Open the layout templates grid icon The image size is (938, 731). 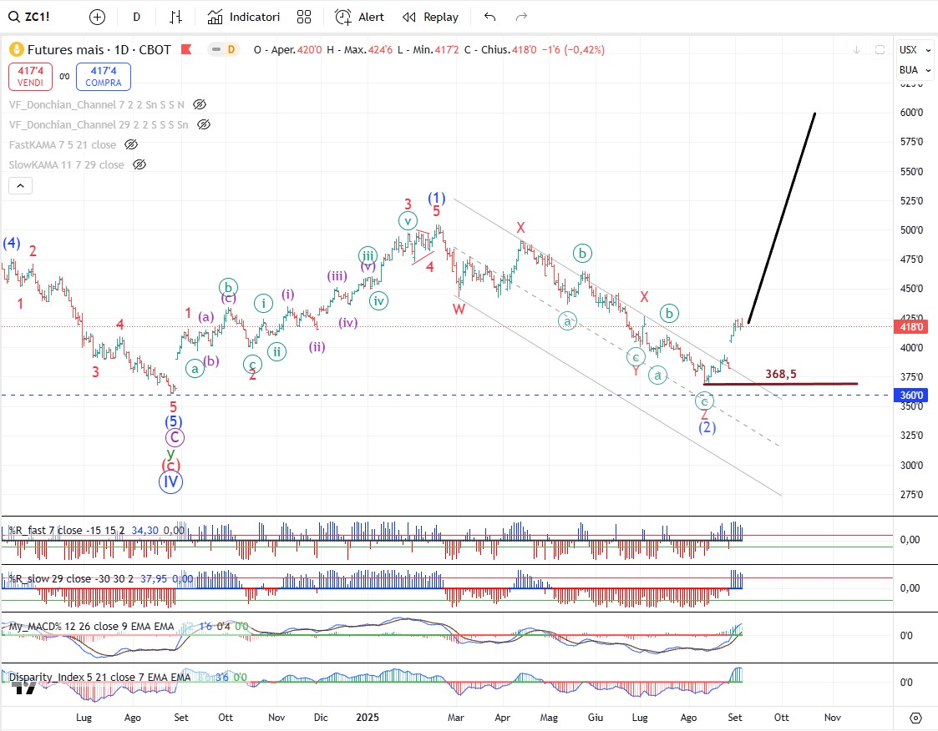click(x=304, y=17)
